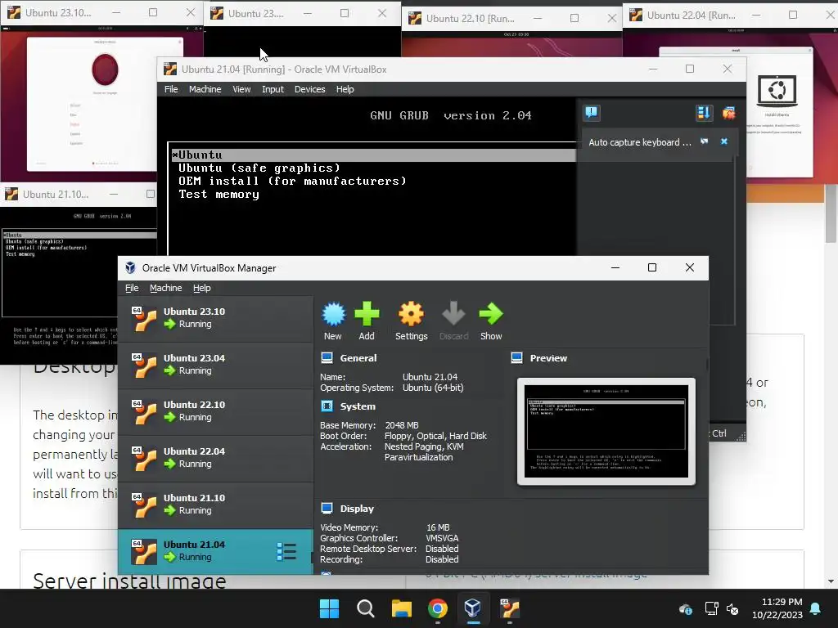The height and width of the screenshot is (628, 838).
Task: Open File Explorer from the taskbar
Action: [x=401, y=608]
